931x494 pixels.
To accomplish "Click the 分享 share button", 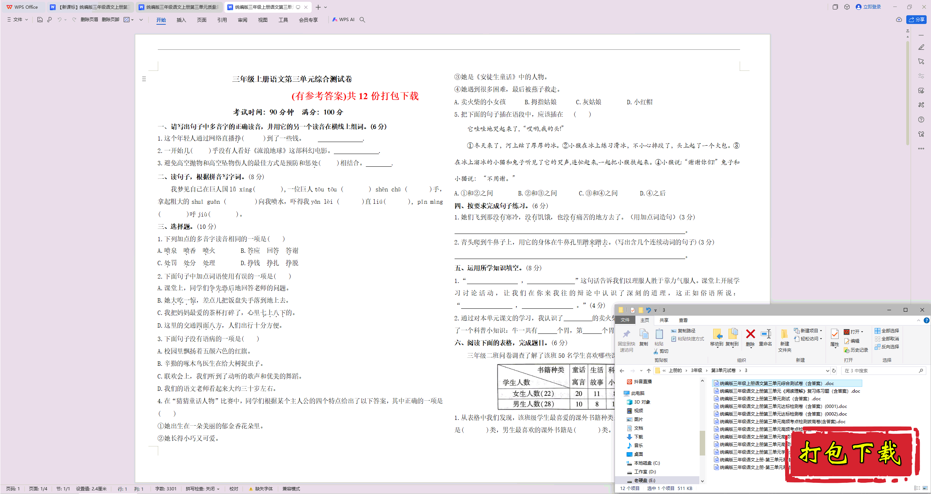I will tap(916, 20).
